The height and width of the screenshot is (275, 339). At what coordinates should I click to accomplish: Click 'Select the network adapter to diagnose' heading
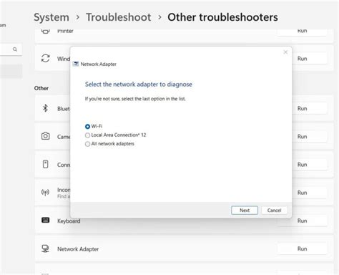coord(139,85)
